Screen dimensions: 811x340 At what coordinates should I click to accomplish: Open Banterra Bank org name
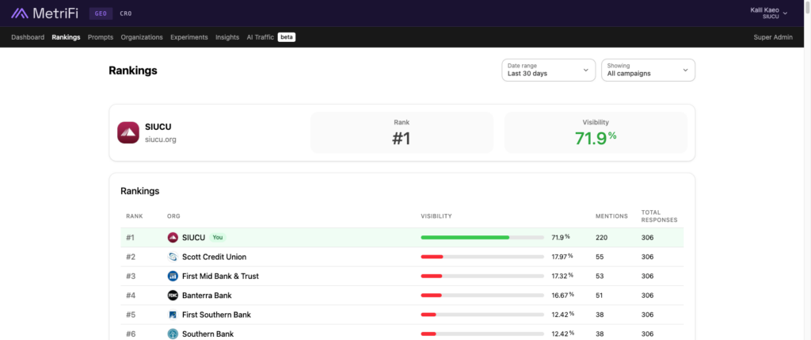(207, 296)
